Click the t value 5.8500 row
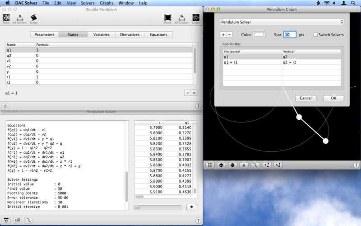Image resolution: width=361 pixels, height=226 pixels. click(163, 160)
